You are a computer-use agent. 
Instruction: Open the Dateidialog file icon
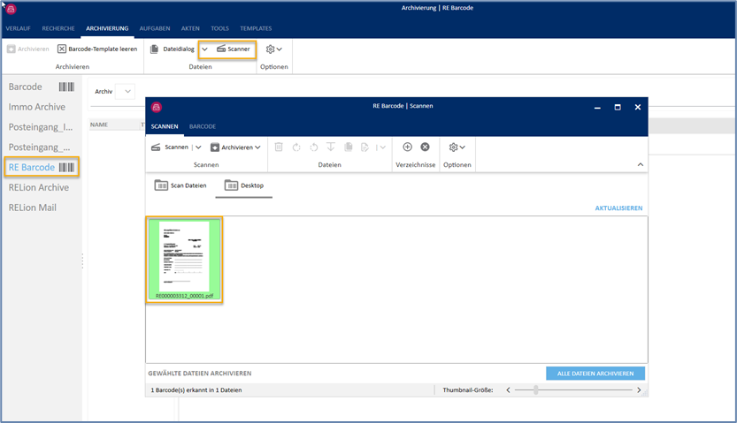(155, 49)
